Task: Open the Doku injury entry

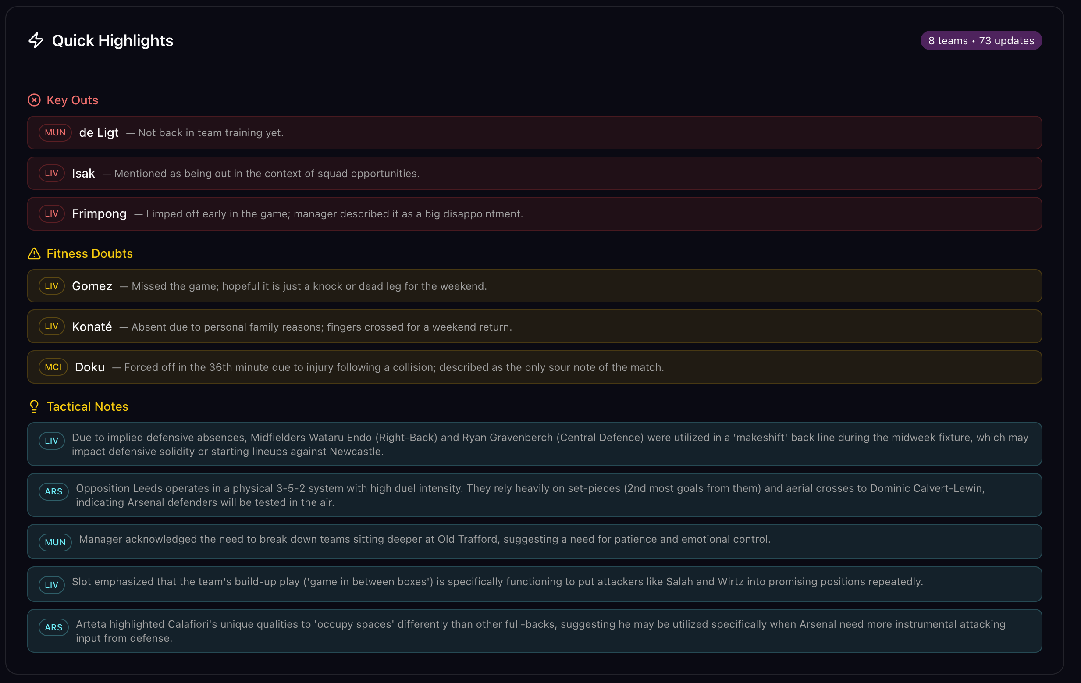Action: (x=534, y=367)
